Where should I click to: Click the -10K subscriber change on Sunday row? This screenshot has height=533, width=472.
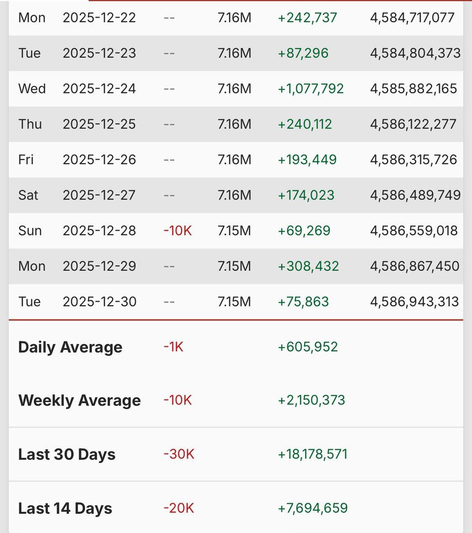[x=177, y=231]
